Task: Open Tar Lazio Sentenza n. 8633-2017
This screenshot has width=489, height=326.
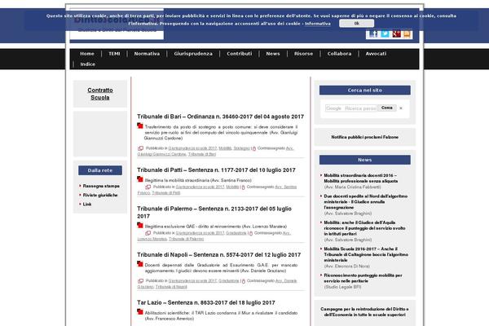Action: (206, 302)
